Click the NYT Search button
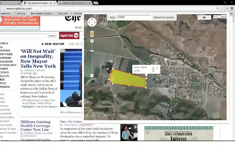This screenshot has width=235, height=147. pos(52,36)
